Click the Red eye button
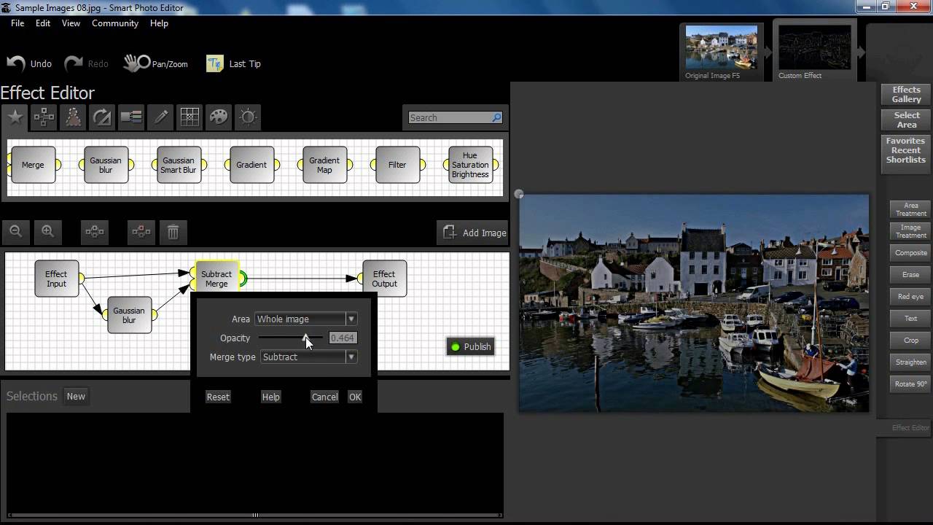Screen dimensions: 933x525 coord(910,297)
